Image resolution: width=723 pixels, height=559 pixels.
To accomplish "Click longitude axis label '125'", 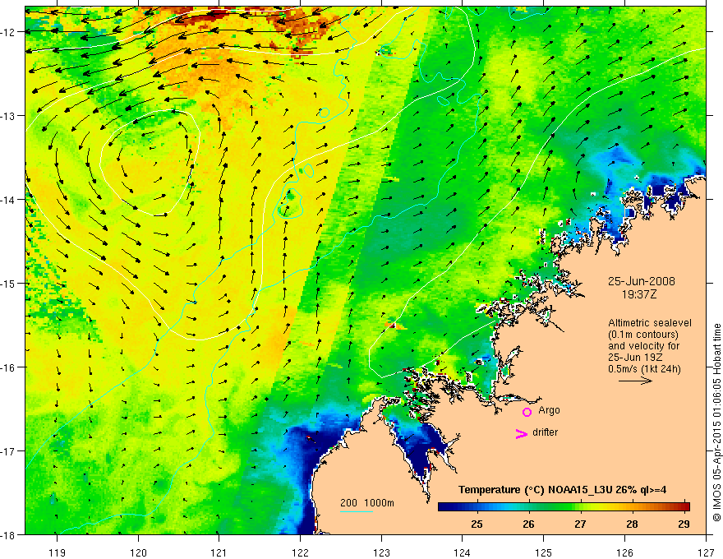I will click(x=543, y=552).
